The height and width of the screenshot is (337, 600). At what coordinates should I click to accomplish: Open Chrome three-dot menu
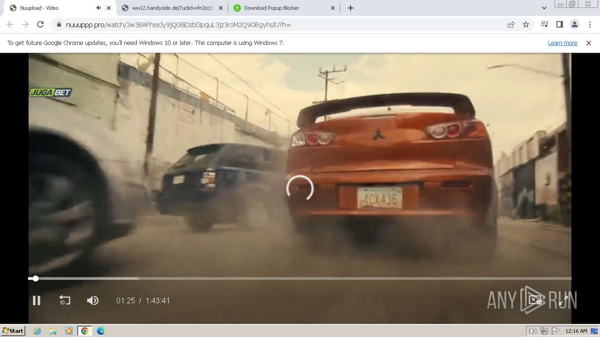tap(590, 24)
